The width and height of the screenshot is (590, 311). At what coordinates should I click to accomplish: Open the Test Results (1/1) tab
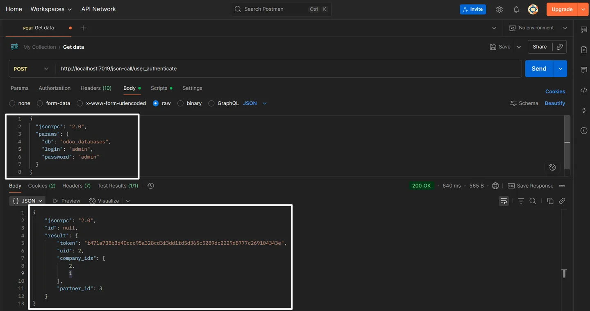click(118, 186)
